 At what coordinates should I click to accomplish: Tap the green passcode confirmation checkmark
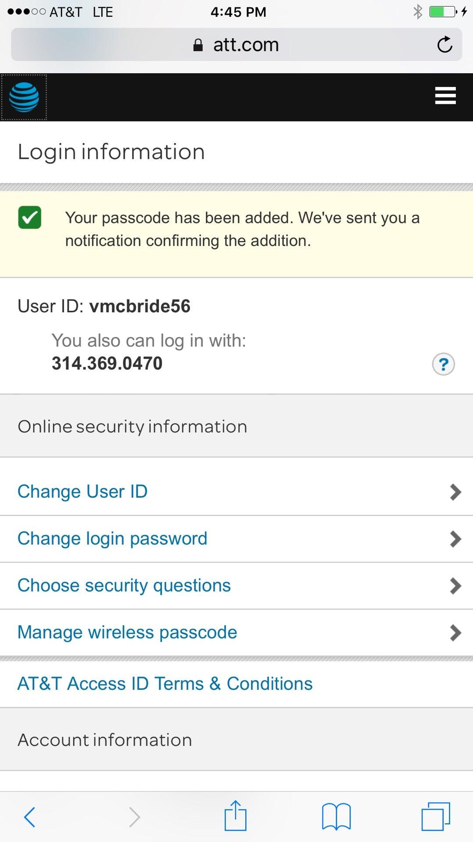pos(30,218)
